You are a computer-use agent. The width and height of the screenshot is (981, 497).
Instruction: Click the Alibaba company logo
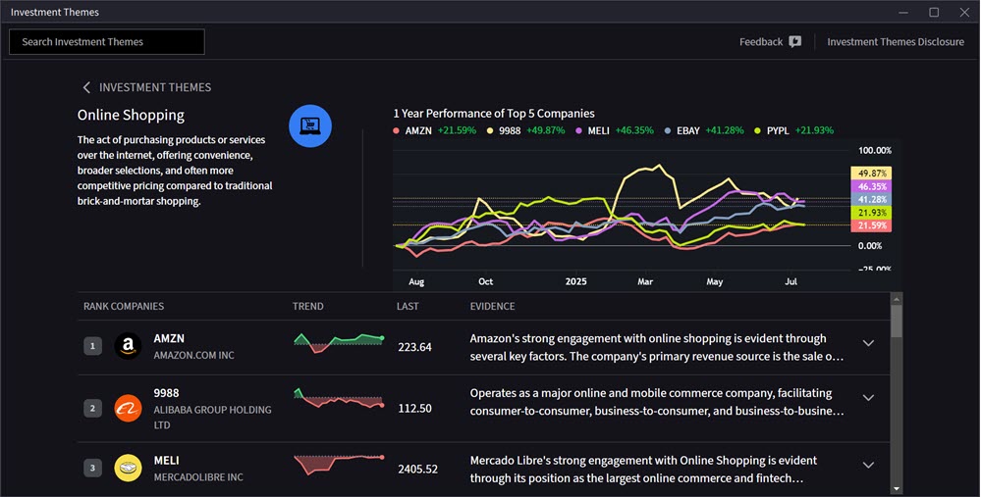pos(128,408)
